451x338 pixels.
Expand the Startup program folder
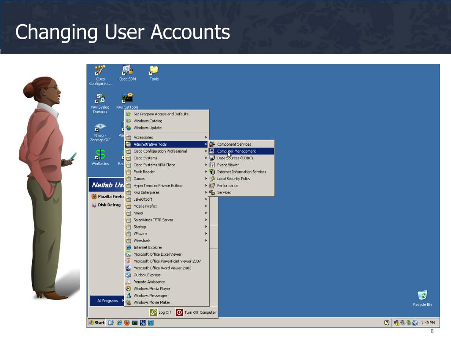166,227
